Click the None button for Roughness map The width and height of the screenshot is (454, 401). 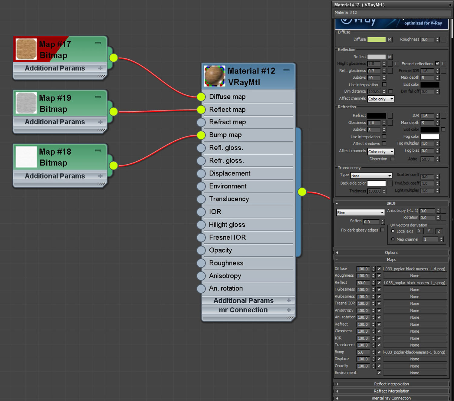(415, 276)
